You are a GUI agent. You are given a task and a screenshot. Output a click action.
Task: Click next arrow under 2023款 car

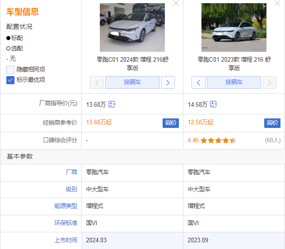click(270, 82)
